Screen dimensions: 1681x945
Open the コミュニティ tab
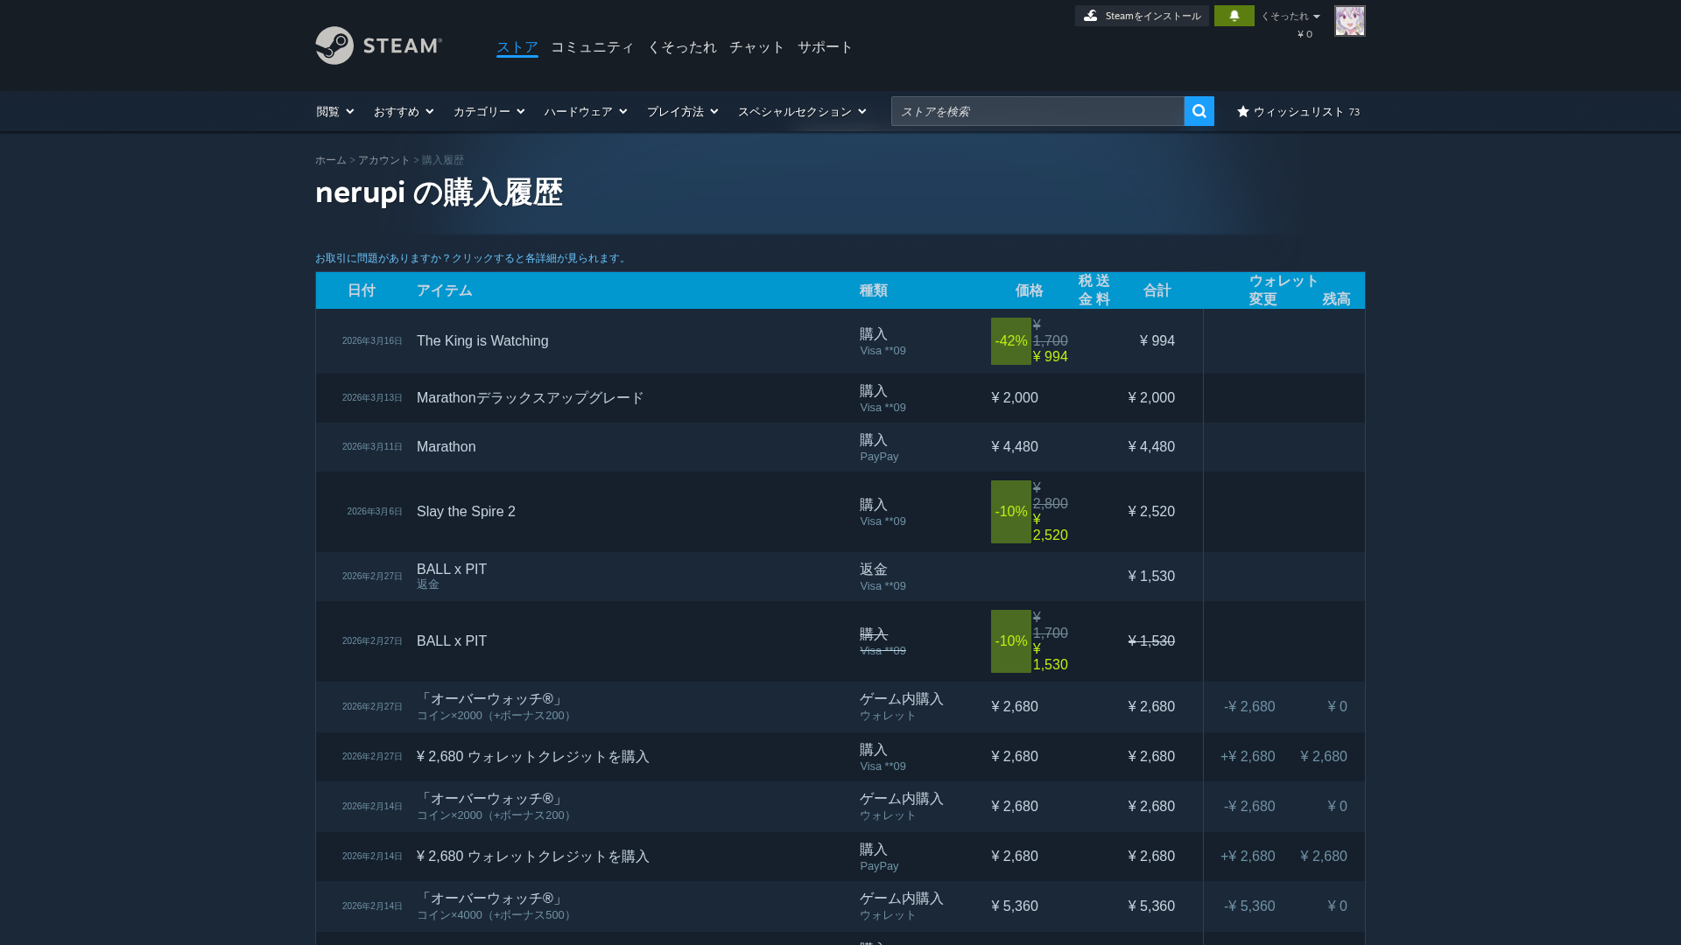coord(592,47)
